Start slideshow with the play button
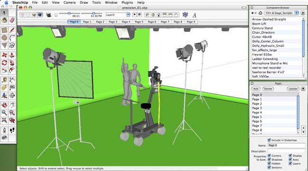 [135, 15]
